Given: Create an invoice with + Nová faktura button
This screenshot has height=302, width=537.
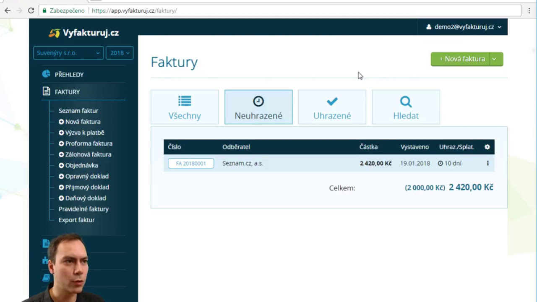Looking at the screenshot, I should click(460, 59).
